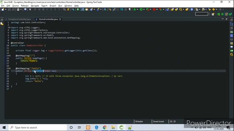
Task: Open the Spring Tool Suite taskbar icon
Action: [x=122, y=127]
